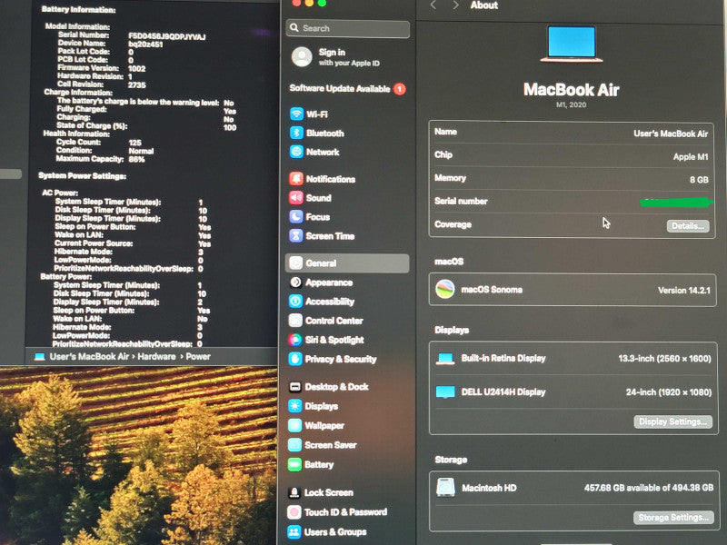The height and width of the screenshot is (545, 727).
Task: Click Device Name bq20z451 value
Action: pos(145,45)
